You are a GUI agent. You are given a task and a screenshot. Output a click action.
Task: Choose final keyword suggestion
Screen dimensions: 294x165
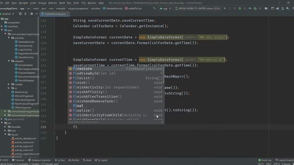point(116,106)
